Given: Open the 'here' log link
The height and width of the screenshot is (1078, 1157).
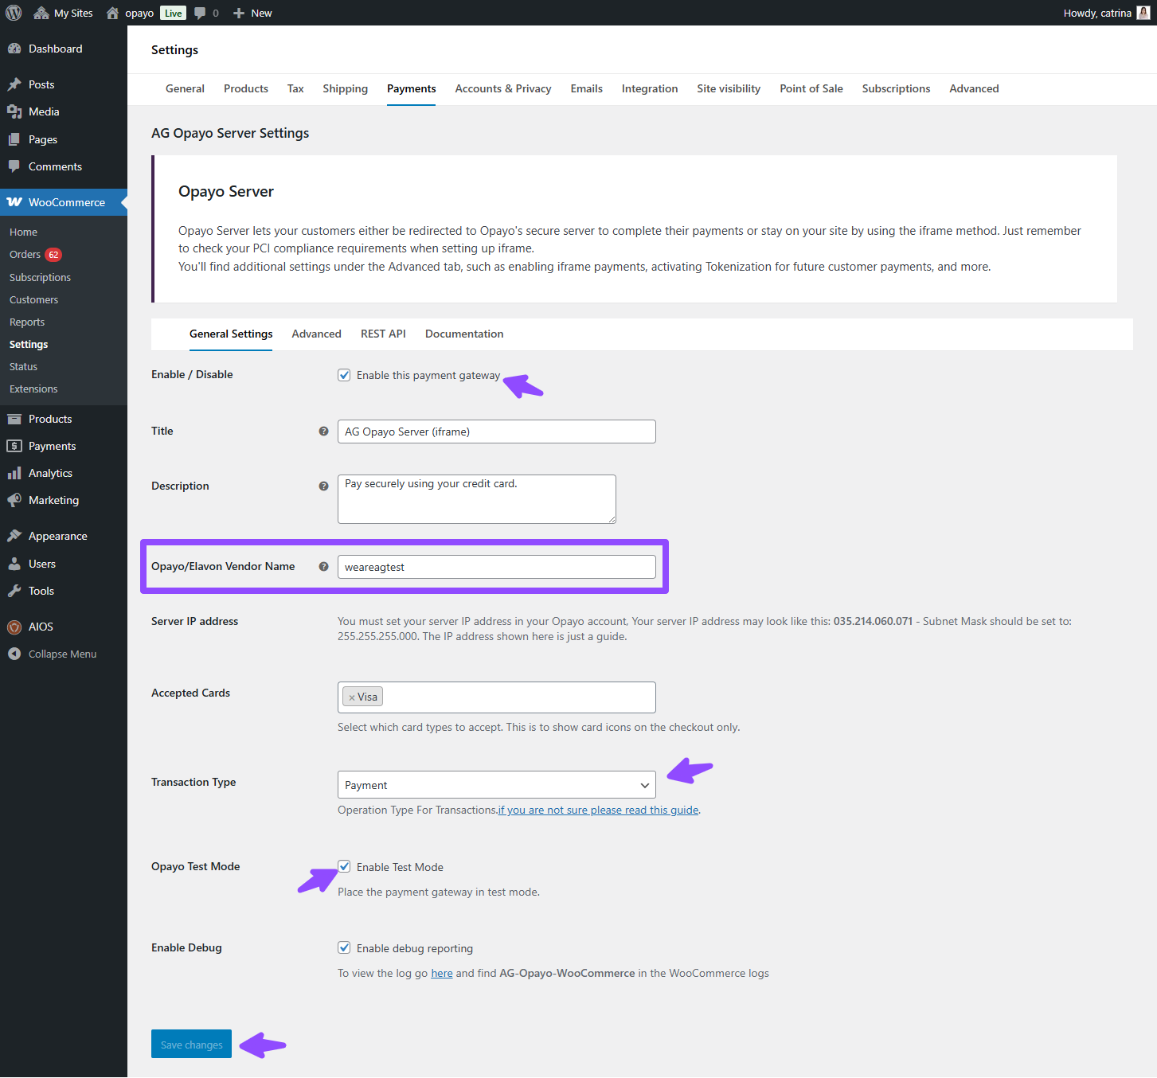Looking at the screenshot, I should pos(442,973).
